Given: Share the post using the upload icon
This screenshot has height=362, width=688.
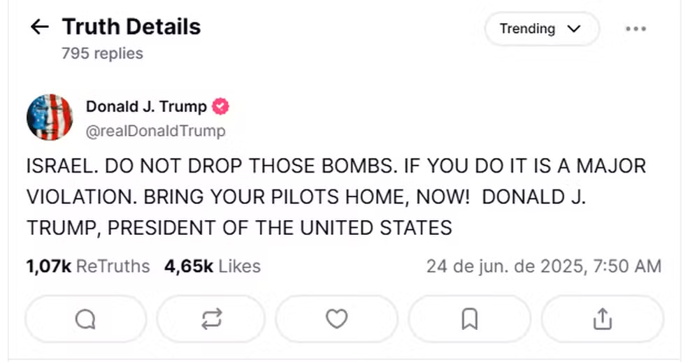Looking at the screenshot, I should click(603, 319).
